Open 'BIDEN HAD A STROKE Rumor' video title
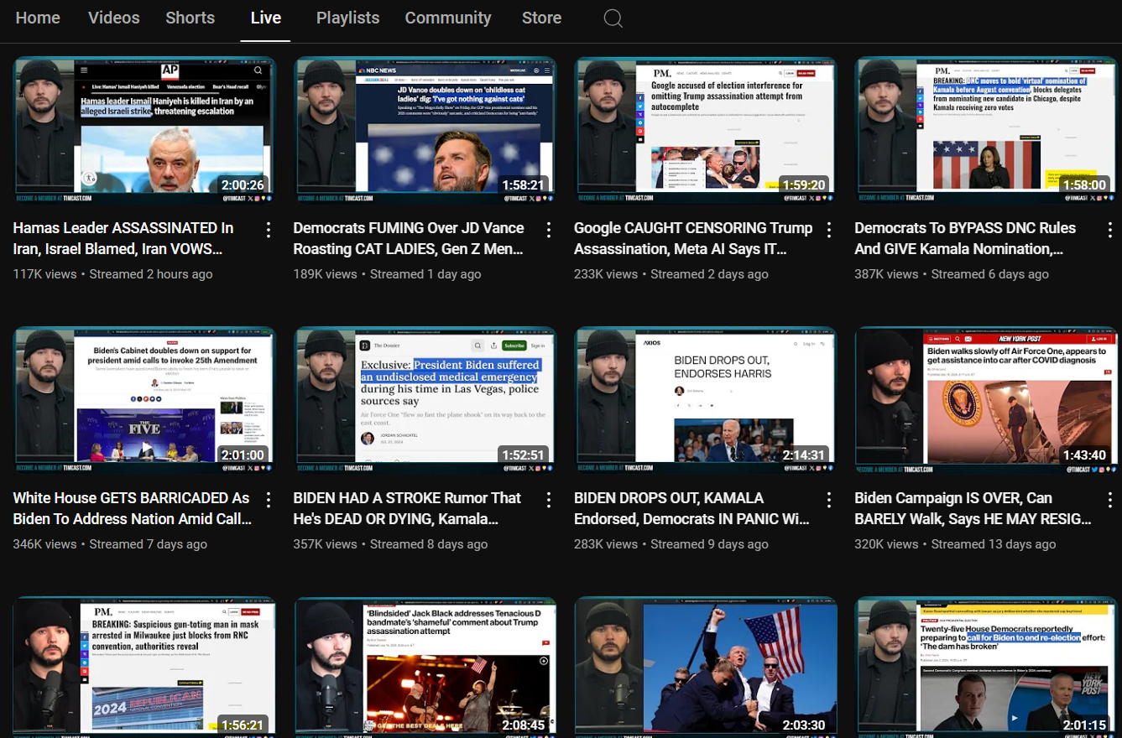Viewport: 1122px width, 738px height. [x=407, y=508]
